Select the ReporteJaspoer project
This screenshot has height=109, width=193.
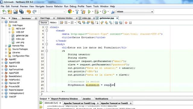(16, 90)
